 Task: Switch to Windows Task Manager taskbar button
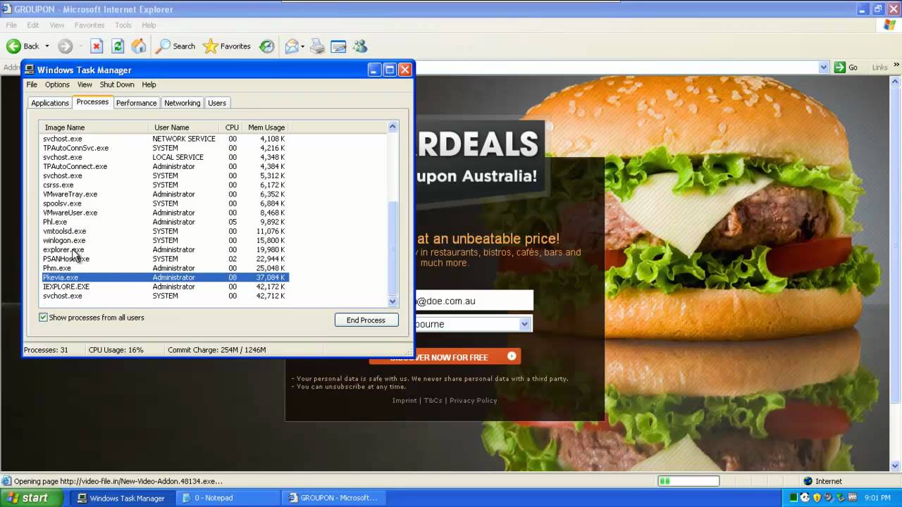click(122, 498)
